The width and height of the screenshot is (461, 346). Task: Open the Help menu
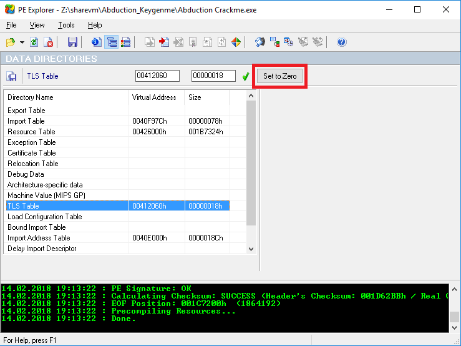coord(95,25)
